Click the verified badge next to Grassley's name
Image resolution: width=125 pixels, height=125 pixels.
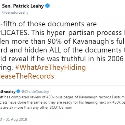[x=18, y=91]
